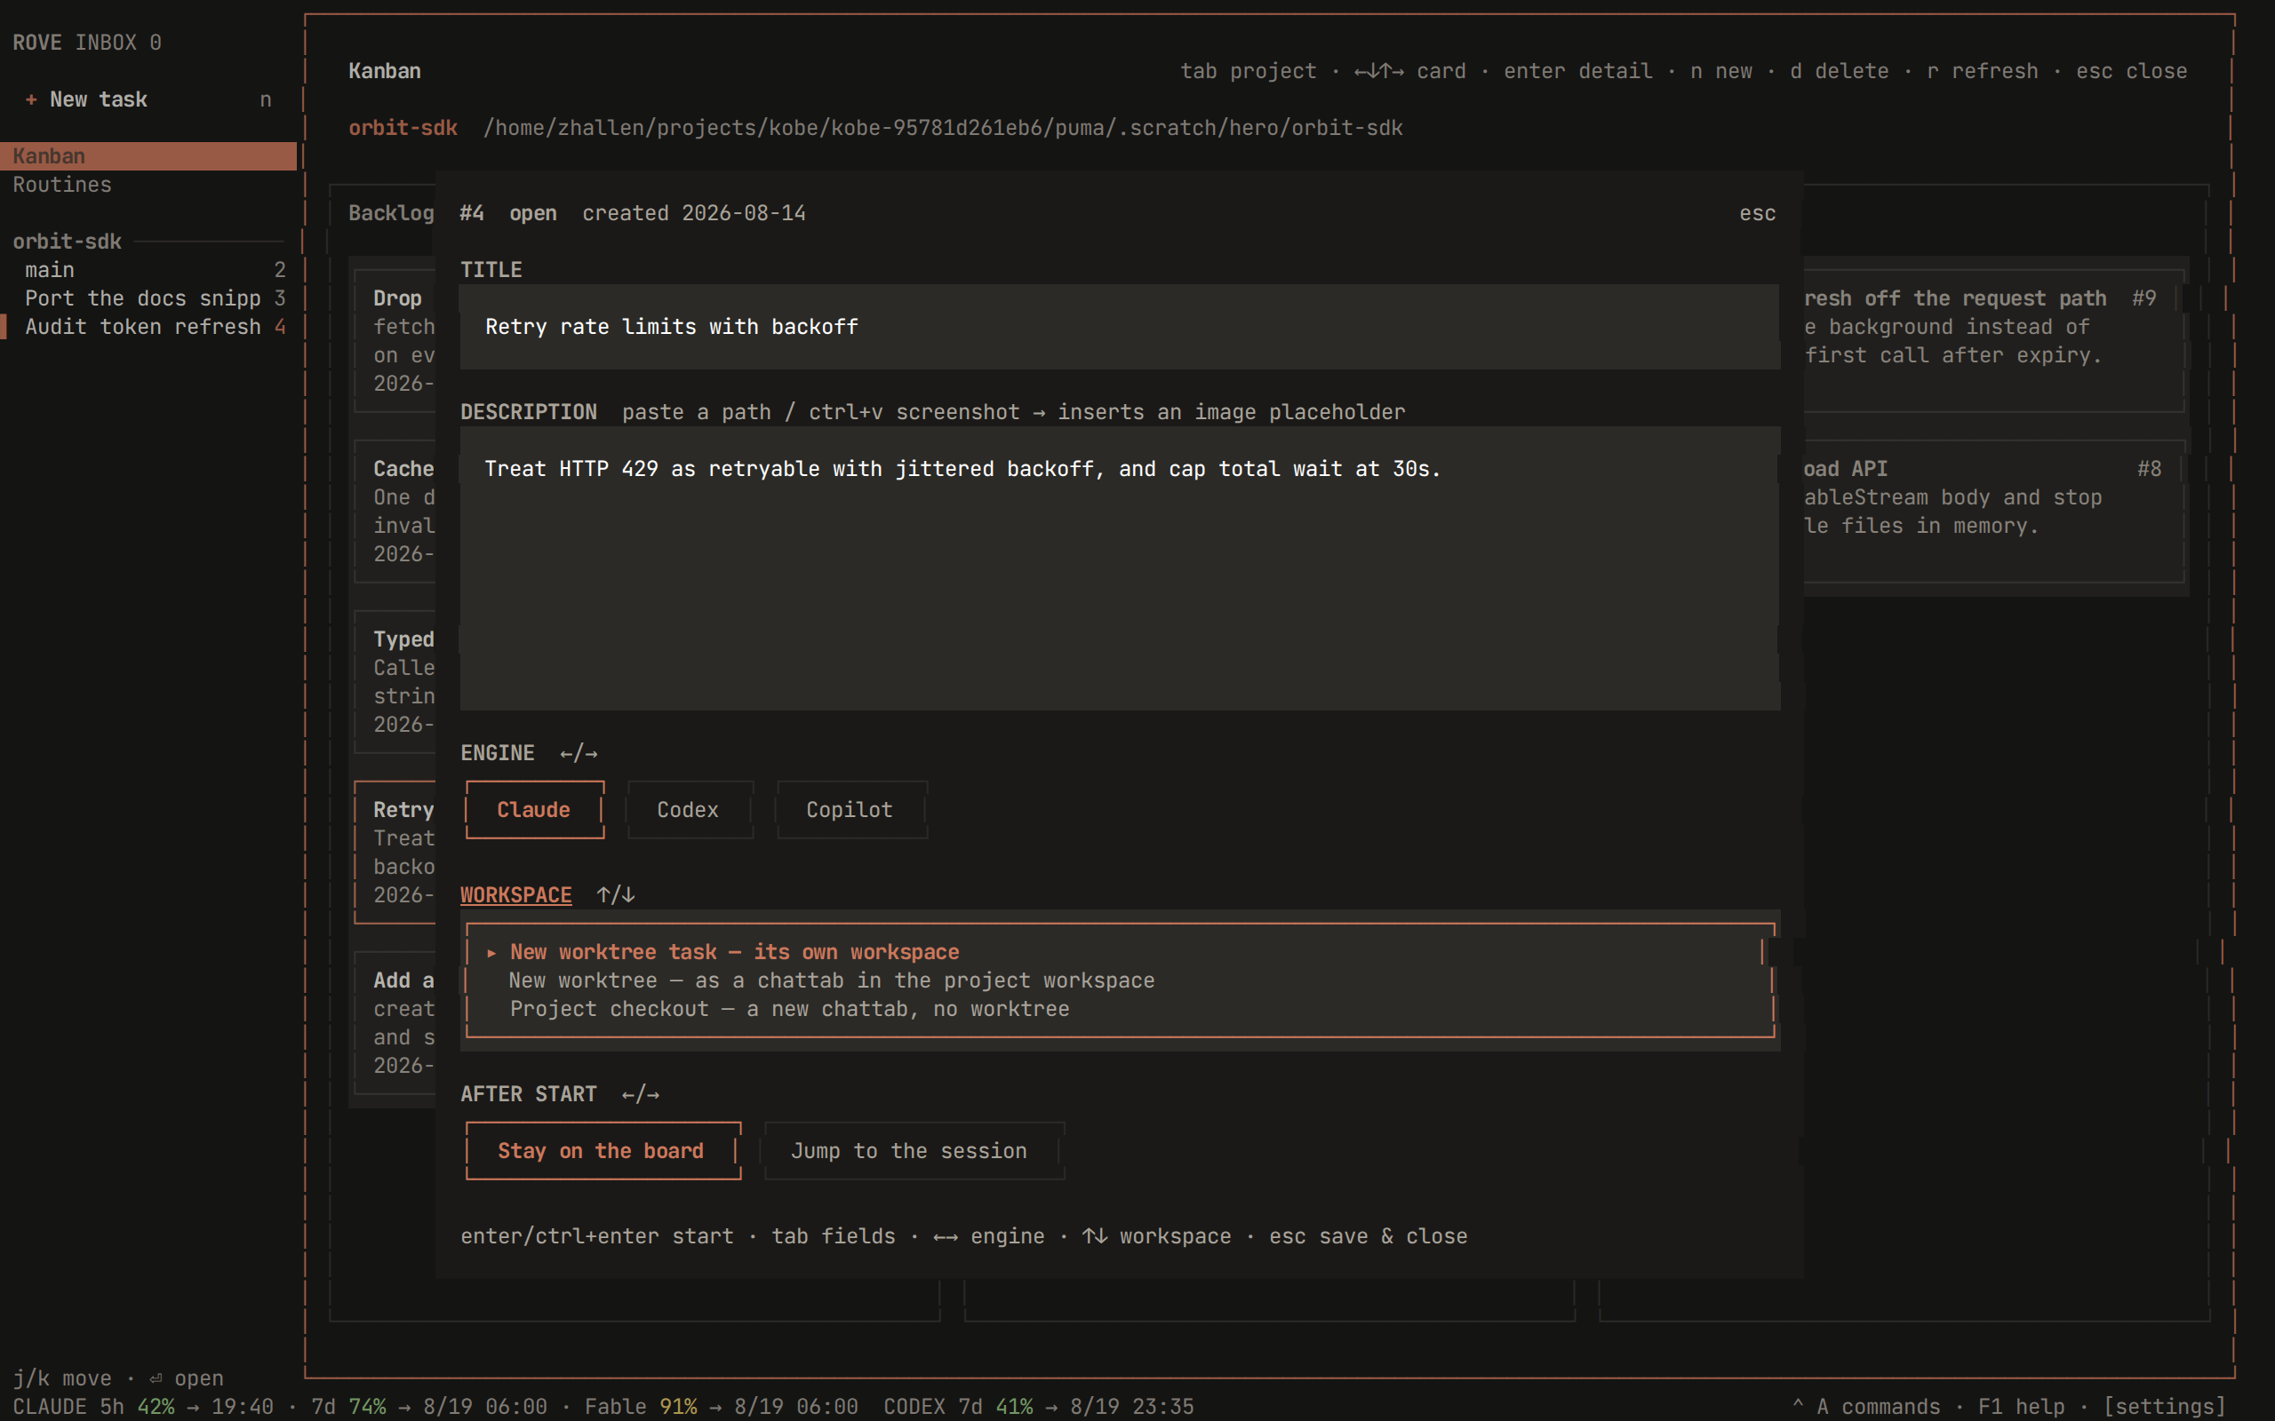Click 'created 2026-08-14' in the card header
This screenshot has height=1421, width=2275.
tap(694, 213)
